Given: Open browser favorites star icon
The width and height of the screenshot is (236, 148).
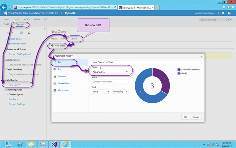Looking at the screenshot, I should point(228,7).
